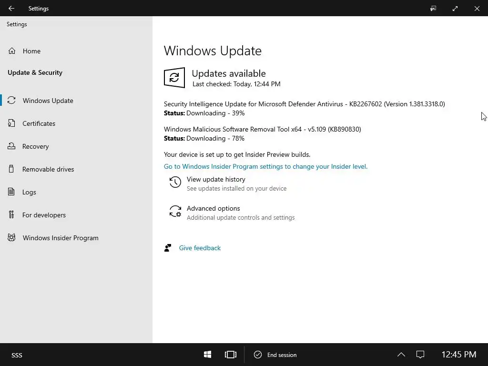The height and width of the screenshot is (366, 488).
Task: Click the Advanced options gear-arrows icon
Action: [175, 211]
